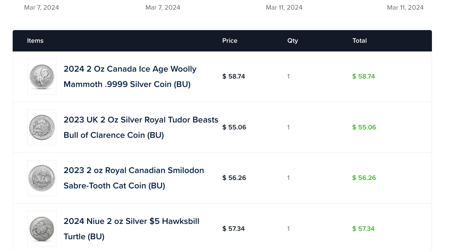Screen dimensions: 450x251
Task: Click the Price column header
Action: (x=230, y=41)
